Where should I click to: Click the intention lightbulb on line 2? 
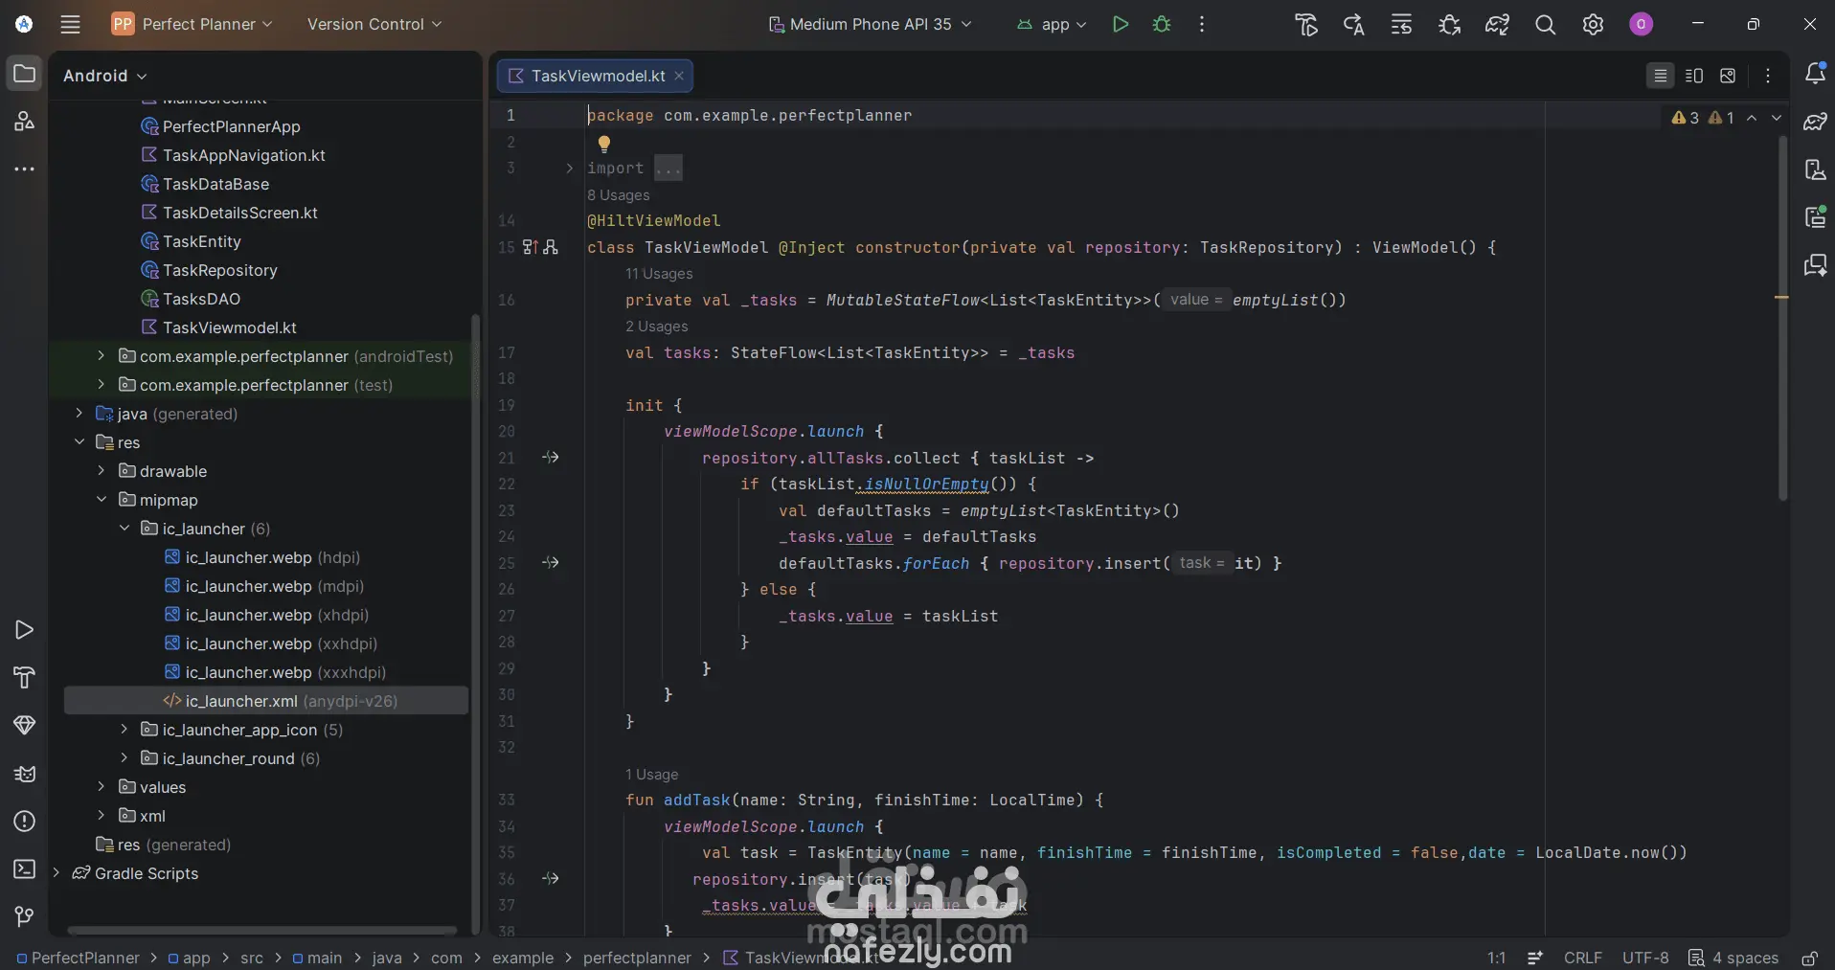(604, 144)
